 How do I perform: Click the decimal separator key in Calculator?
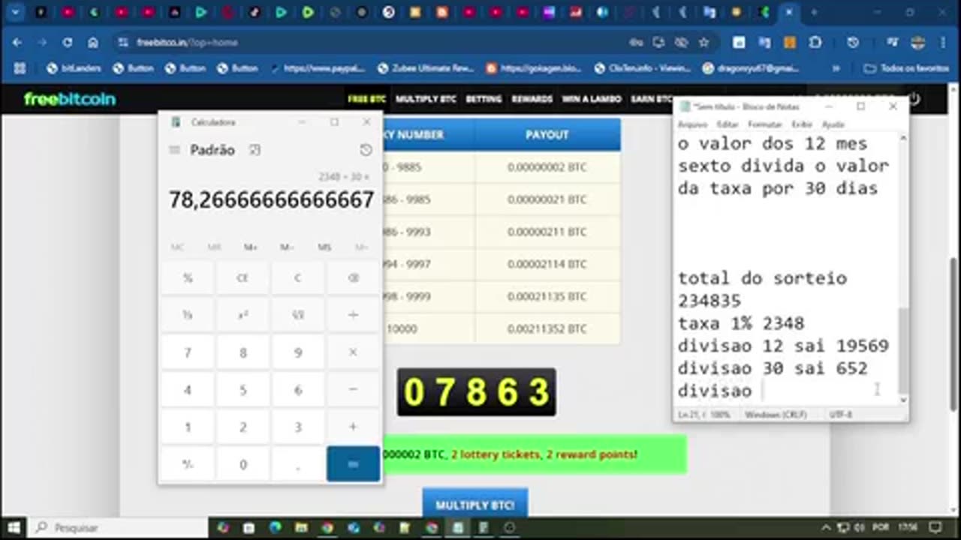298,464
